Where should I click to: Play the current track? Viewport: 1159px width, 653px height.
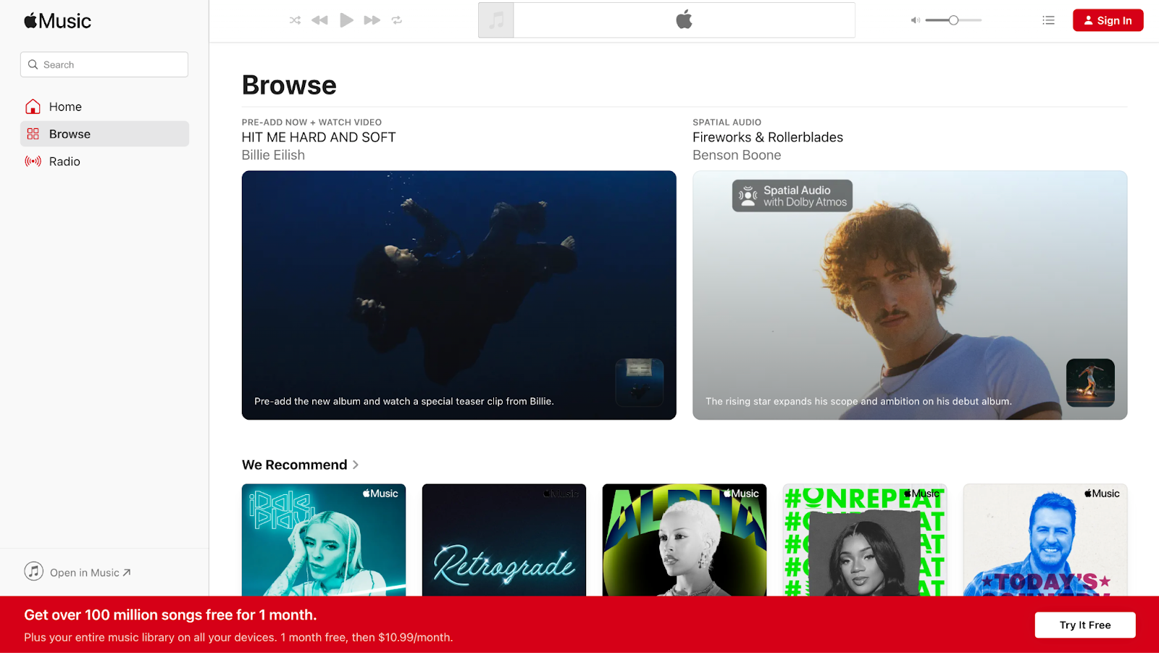346,20
